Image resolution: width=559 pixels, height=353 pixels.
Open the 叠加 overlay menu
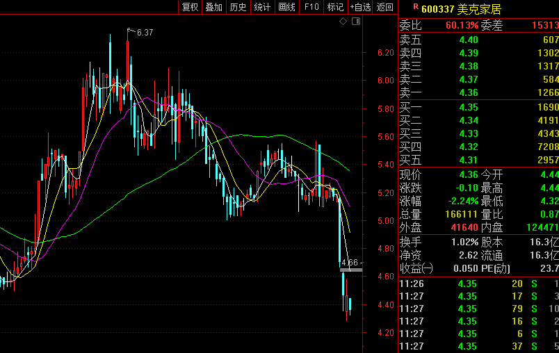coord(213,7)
